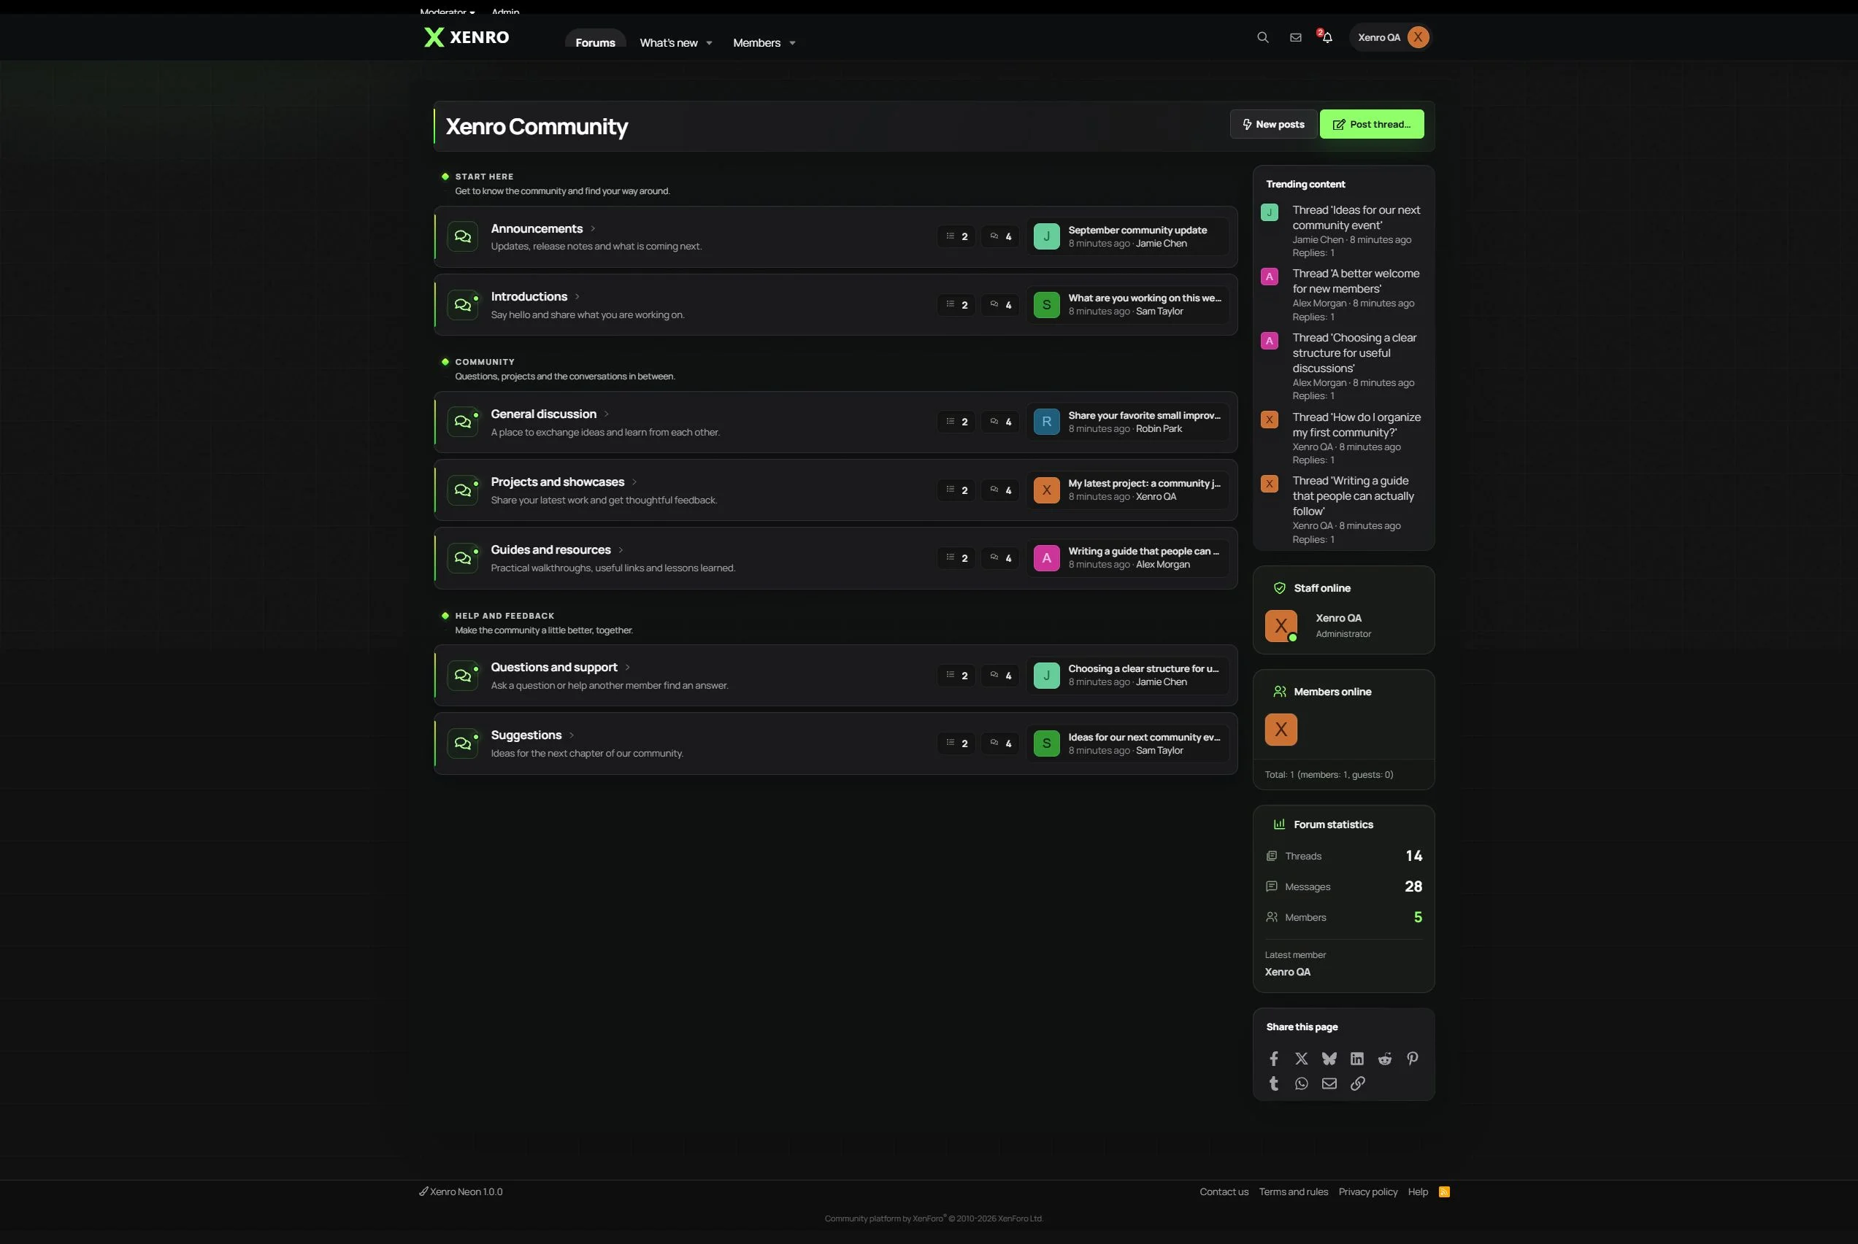Share page on Bluesky butterfly icon

pos(1329,1059)
